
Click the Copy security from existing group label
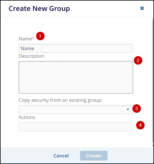[61, 100]
